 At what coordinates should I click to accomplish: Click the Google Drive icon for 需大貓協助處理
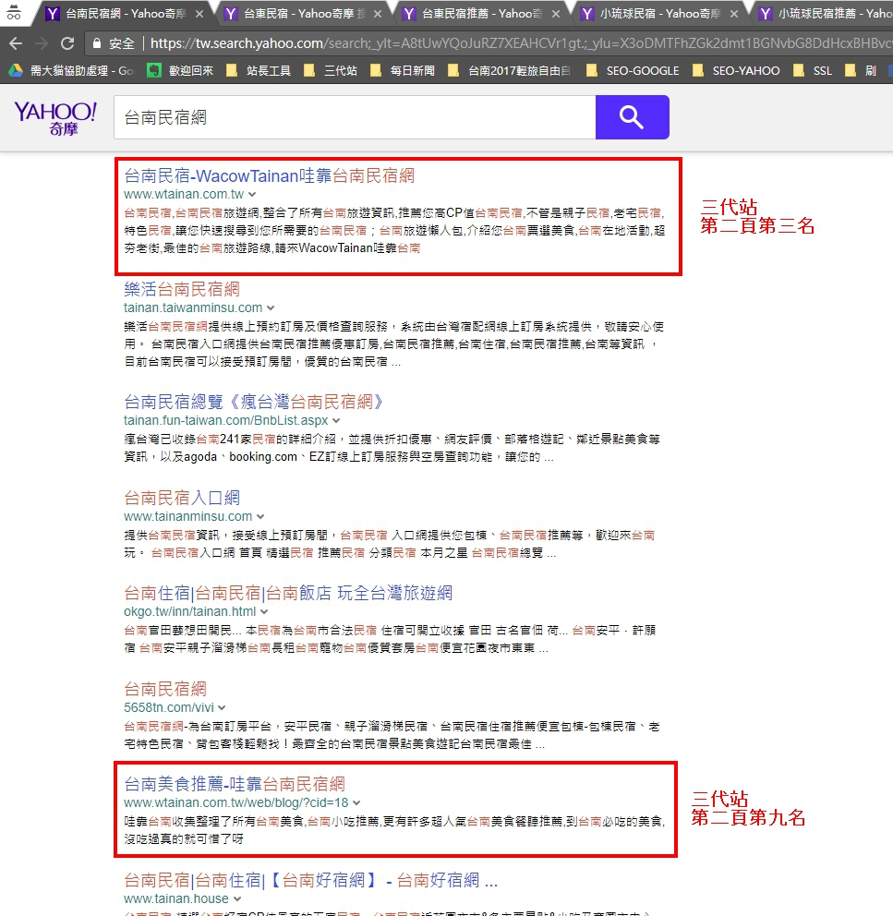(16, 71)
